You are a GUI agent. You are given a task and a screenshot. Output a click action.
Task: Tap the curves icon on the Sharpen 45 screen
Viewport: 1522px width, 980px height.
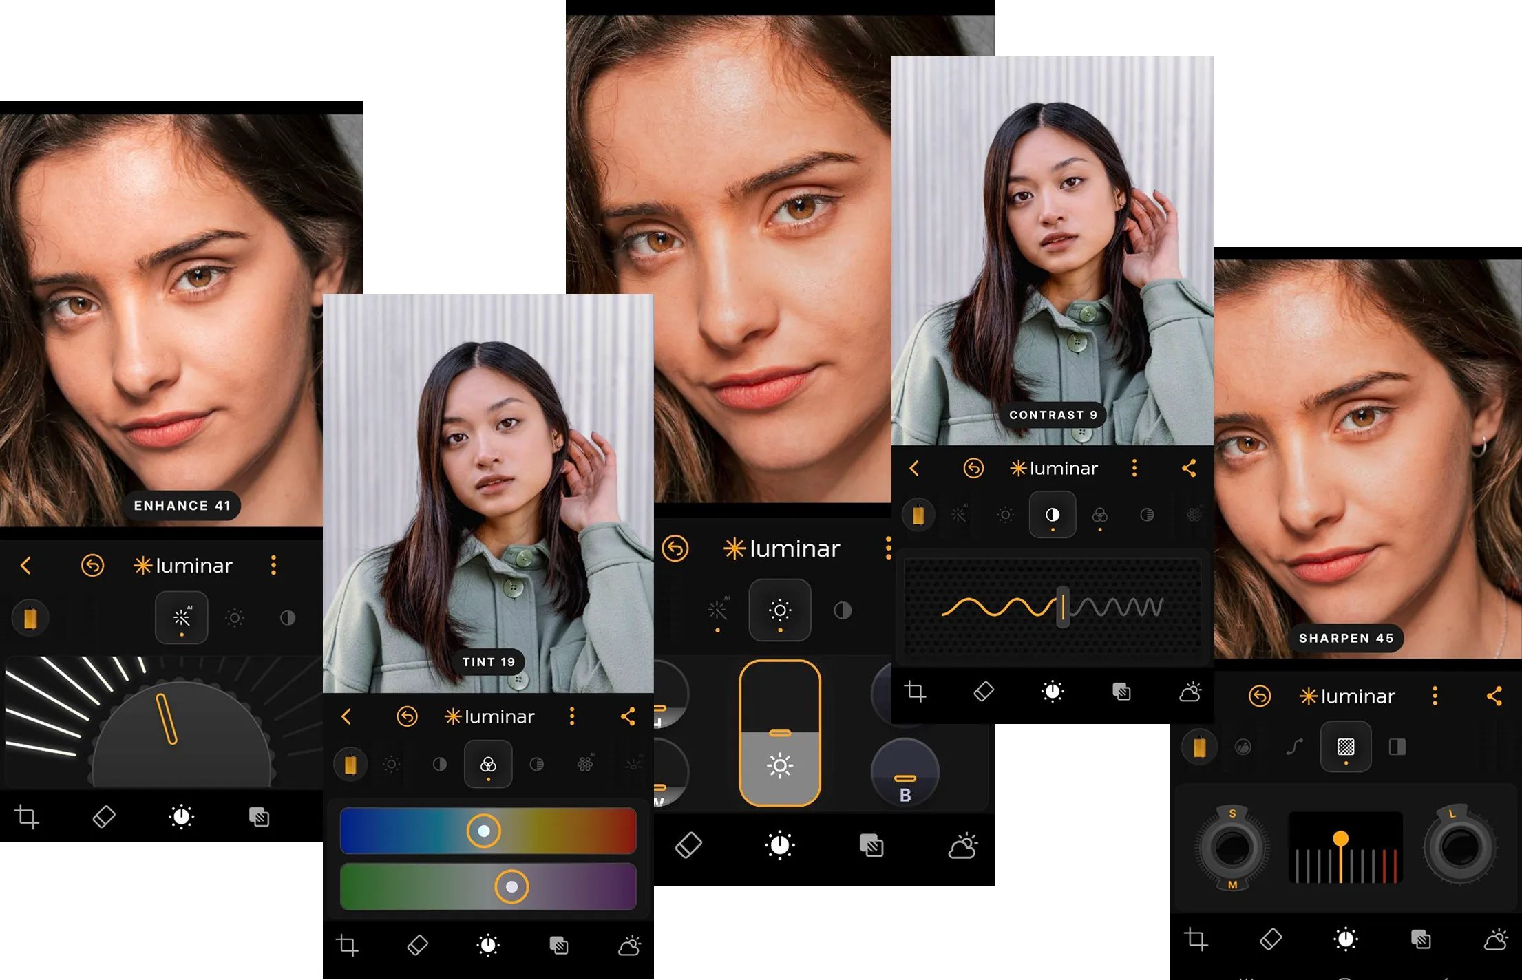pyautogui.click(x=1294, y=747)
